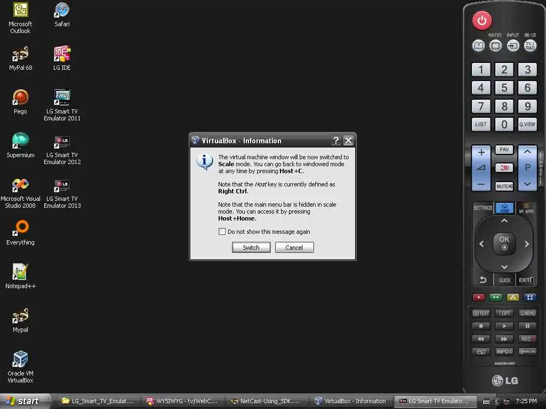Click the EXIT button on the remote

[526, 280]
